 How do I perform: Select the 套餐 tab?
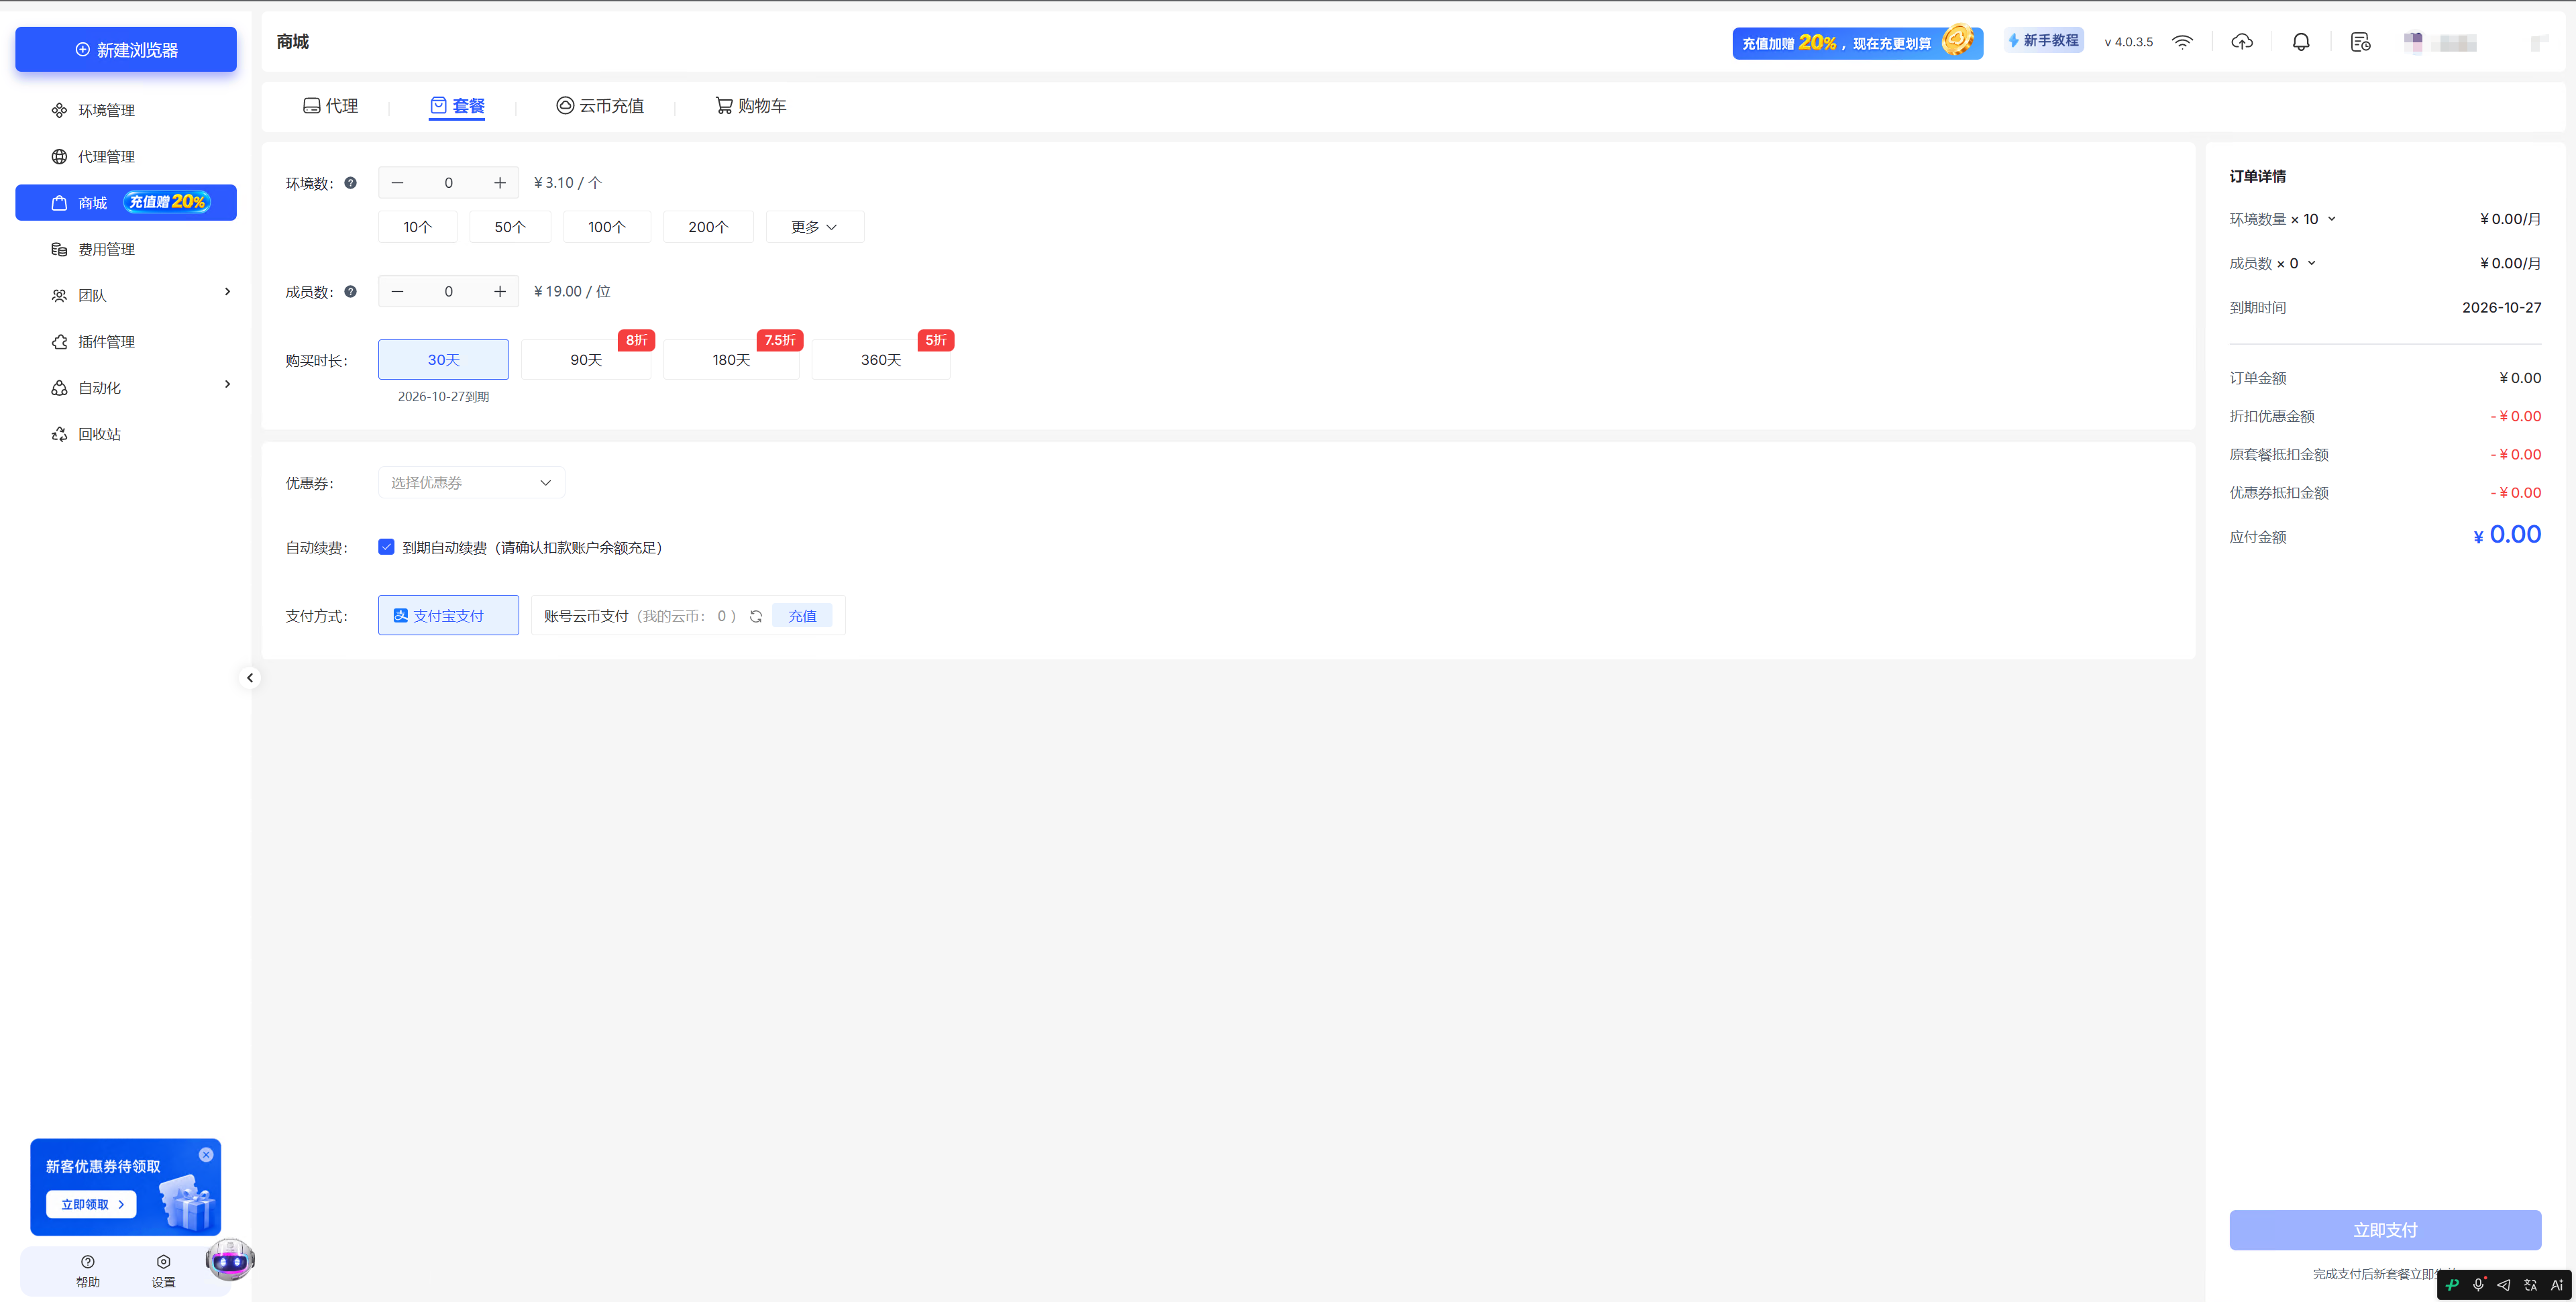tap(457, 106)
